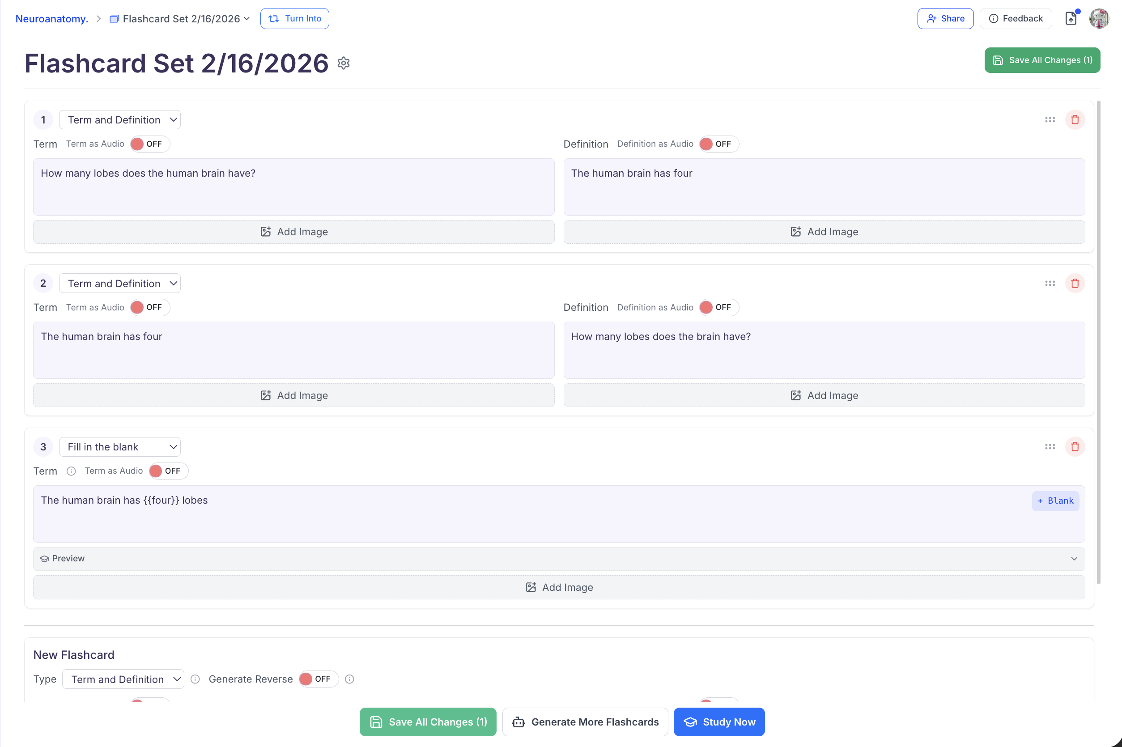Click the info icon beside Term on card 3
The height and width of the screenshot is (747, 1122).
[x=71, y=471]
